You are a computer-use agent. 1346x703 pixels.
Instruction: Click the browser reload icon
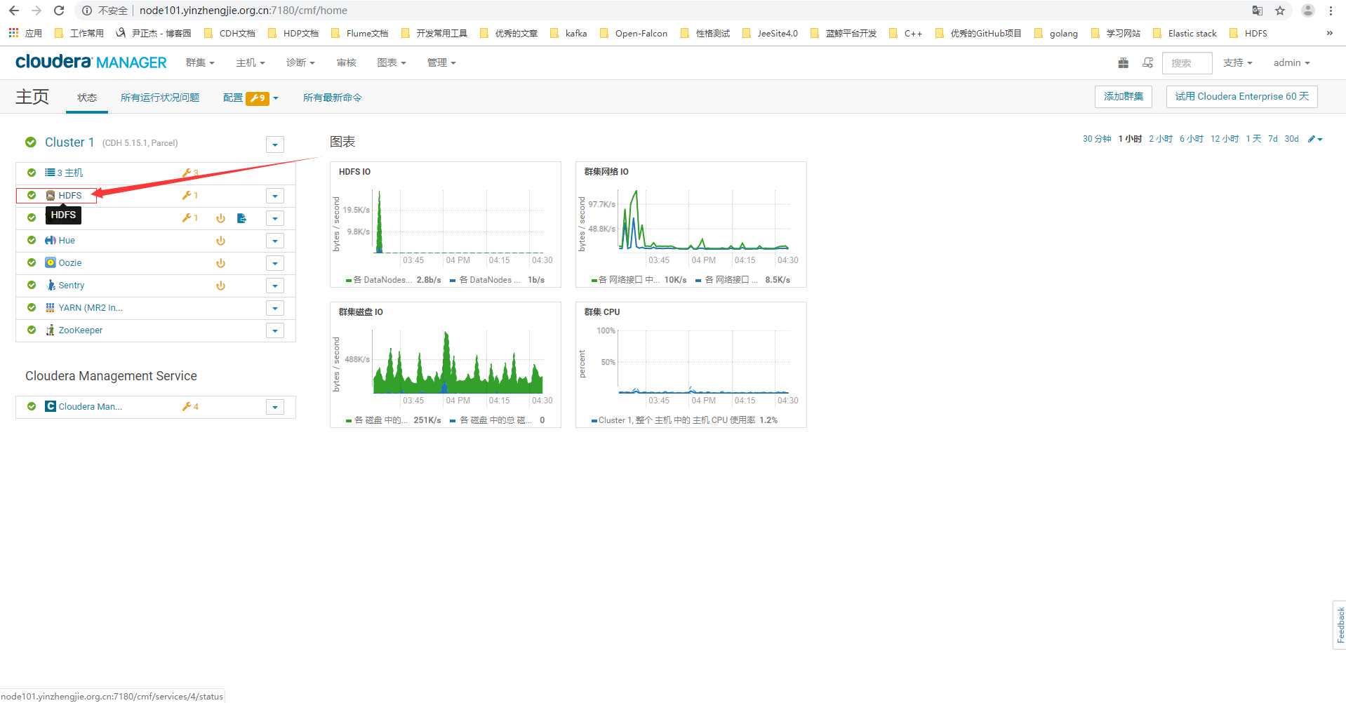click(59, 11)
